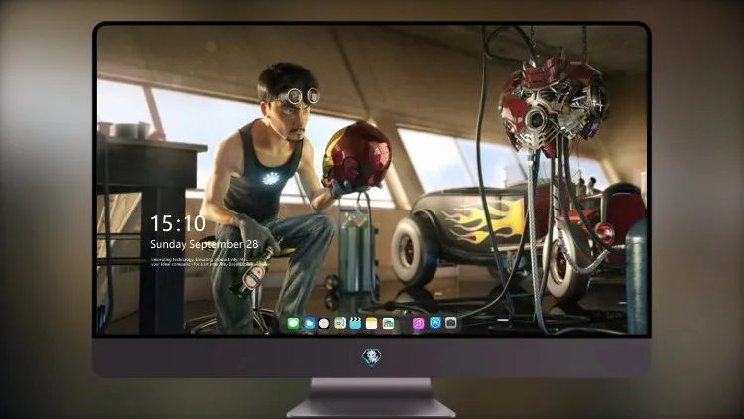
Task: Click the 15:10 clock widget
Action: pyautogui.click(x=178, y=223)
